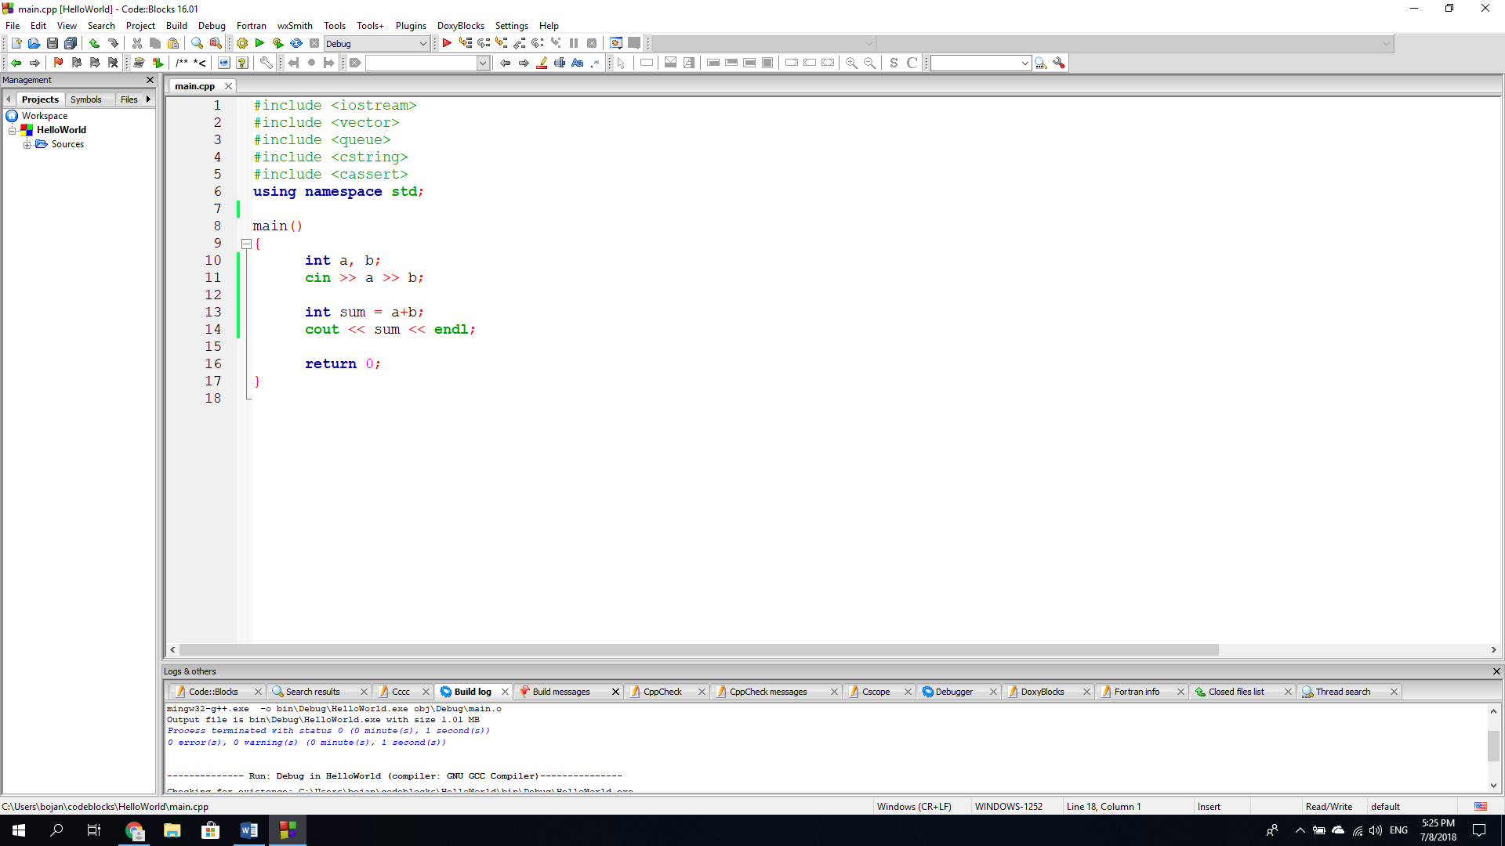Toggle highlight search results marker icon
This screenshot has height=846, width=1505.
pyautogui.click(x=542, y=63)
